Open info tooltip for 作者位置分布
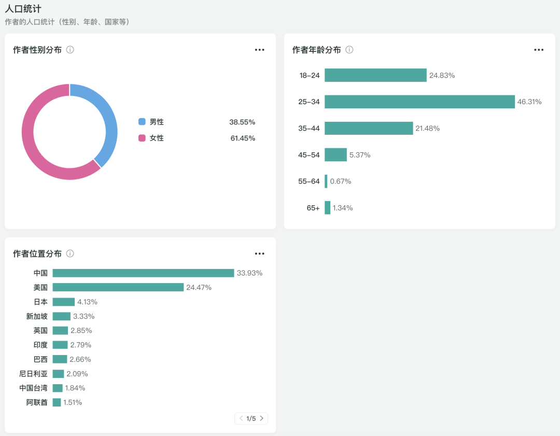Viewport: 560px width, 436px height. click(x=70, y=254)
